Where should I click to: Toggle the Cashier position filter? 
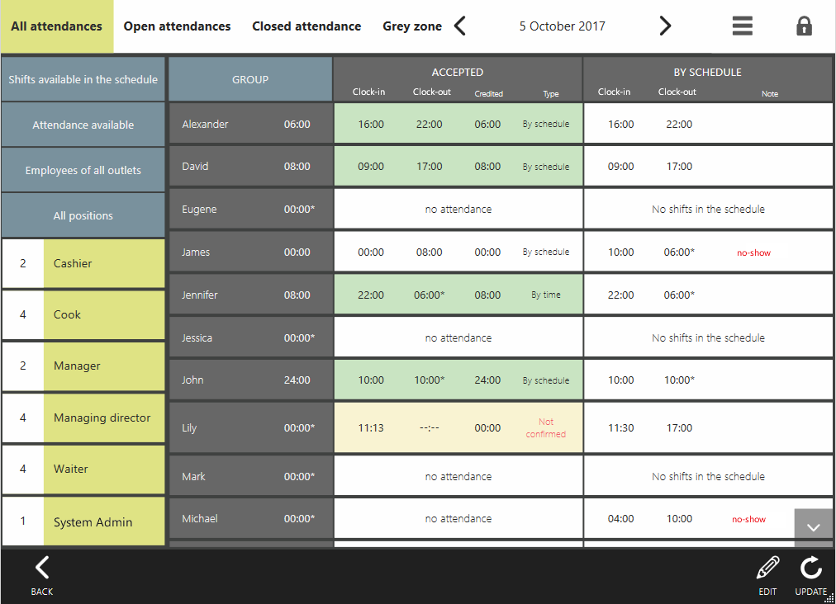click(x=83, y=264)
